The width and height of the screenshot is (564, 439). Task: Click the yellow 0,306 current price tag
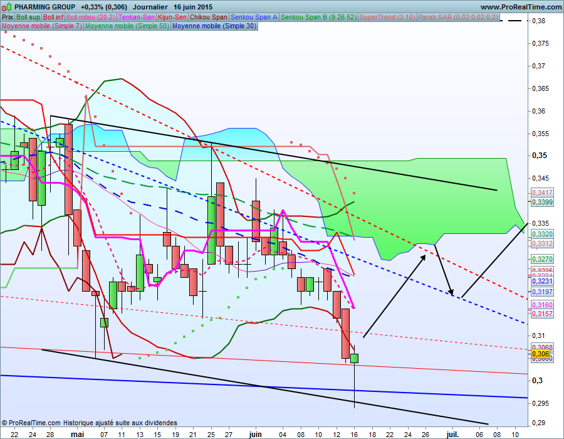(x=541, y=354)
